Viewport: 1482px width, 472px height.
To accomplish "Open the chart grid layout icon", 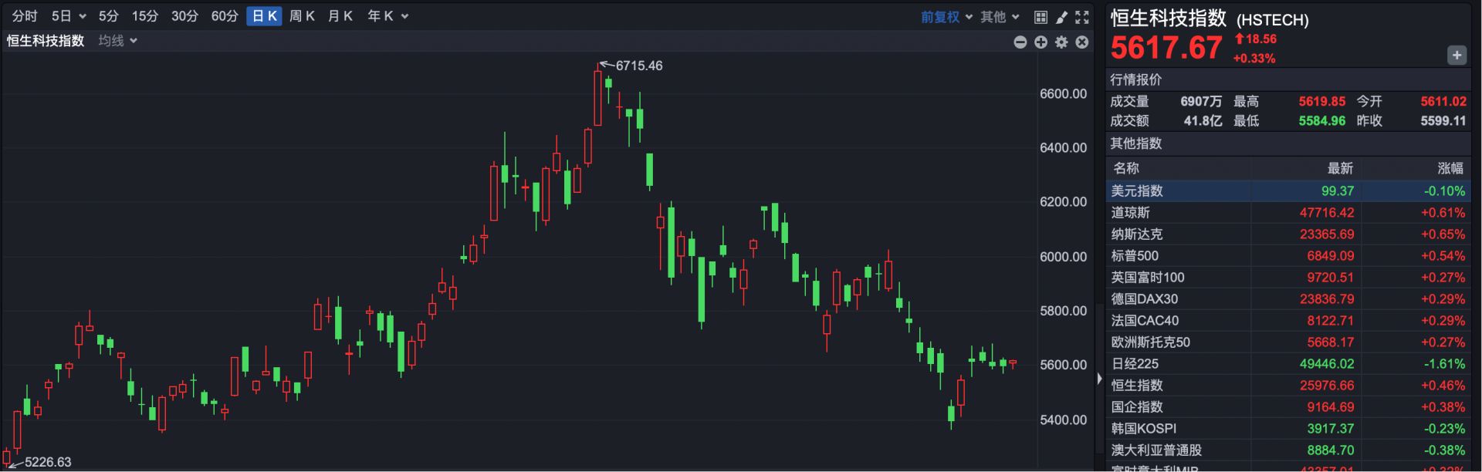I will pos(1040,17).
